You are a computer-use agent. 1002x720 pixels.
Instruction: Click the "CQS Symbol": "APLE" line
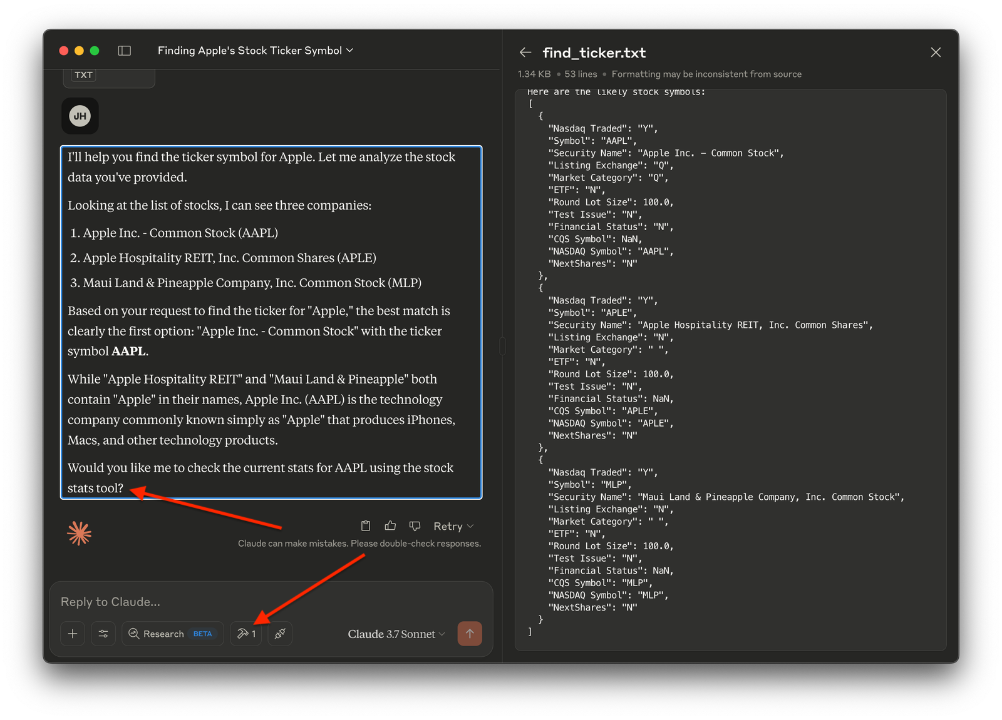(603, 411)
